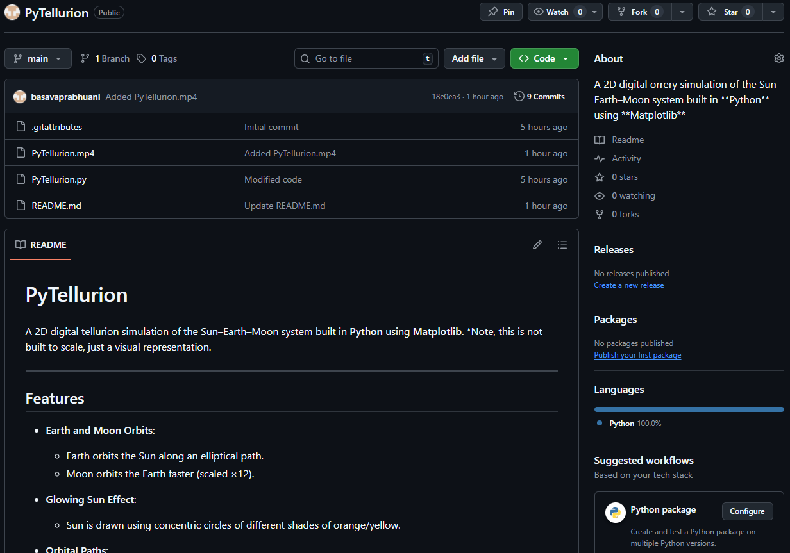
Task: Click the basavaprabhuani avatar image
Action: click(x=20, y=97)
